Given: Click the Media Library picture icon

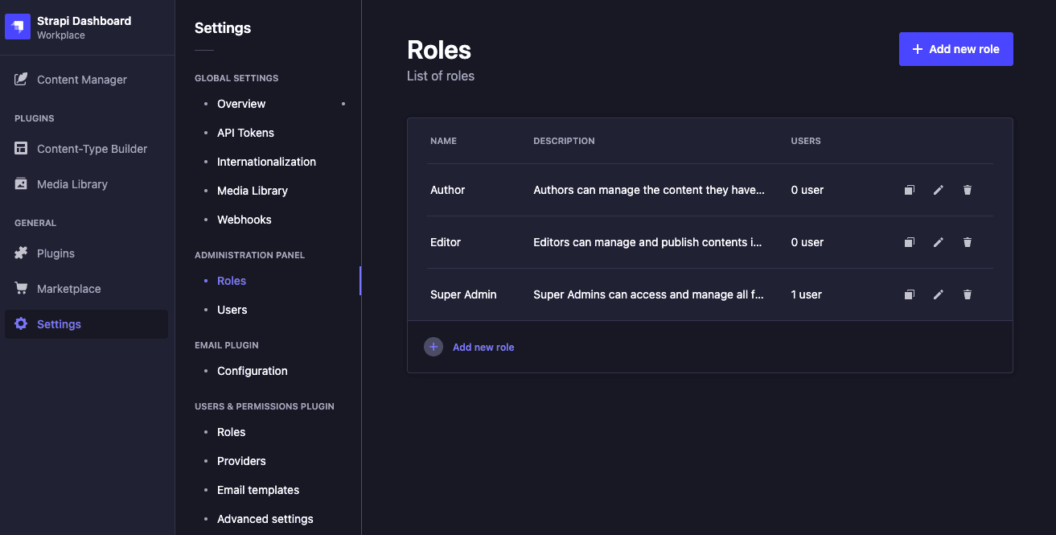Looking at the screenshot, I should (21, 184).
